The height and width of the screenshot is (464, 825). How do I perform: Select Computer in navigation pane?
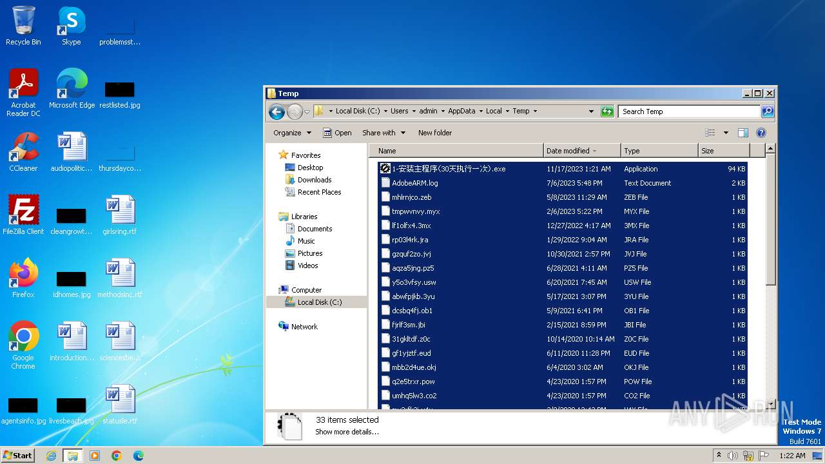[300, 290]
